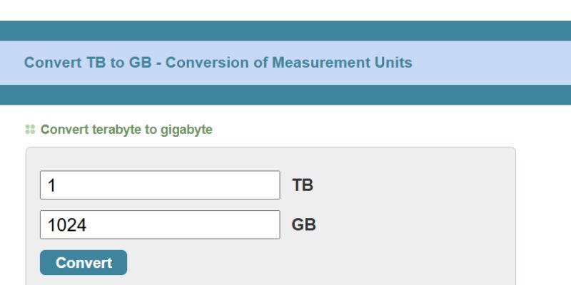This screenshot has height=285, width=571.
Task: Click the "Convert terabyte to gigabyte" heading
Action: [x=126, y=130]
